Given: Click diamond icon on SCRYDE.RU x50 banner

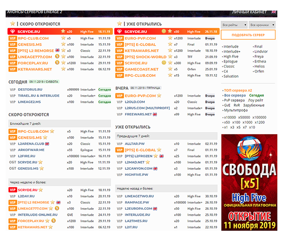Looking at the screenshot, I should pyautogui.click(x=119, y=32).
